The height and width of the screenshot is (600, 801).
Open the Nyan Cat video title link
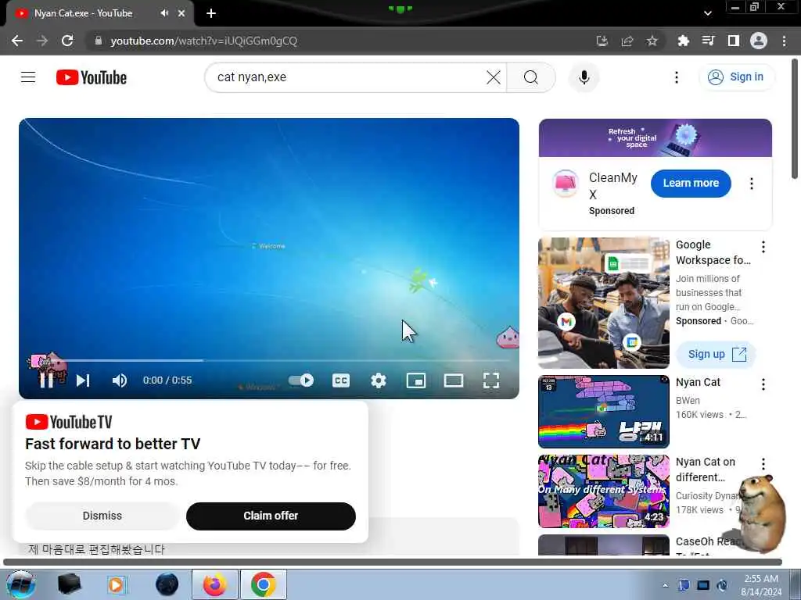tap(698, 382)
